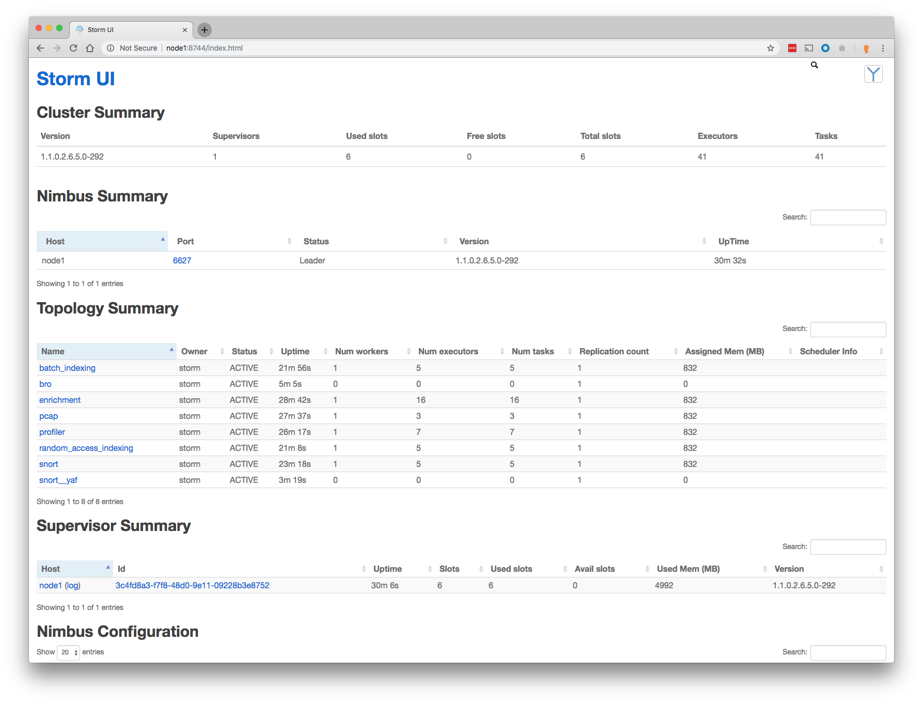Focus the Nimbus Configuration search field

click(848, 652)
